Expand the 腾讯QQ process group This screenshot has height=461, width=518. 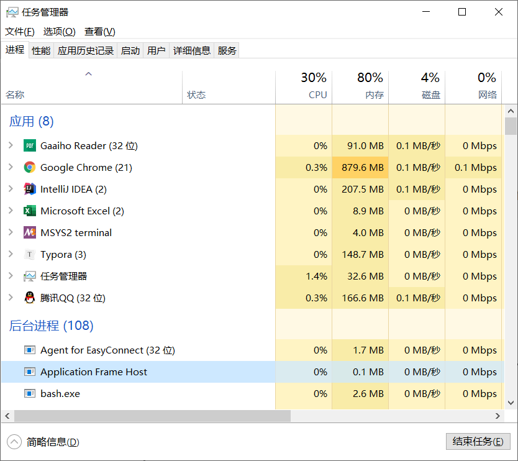[x=11, y=298]
